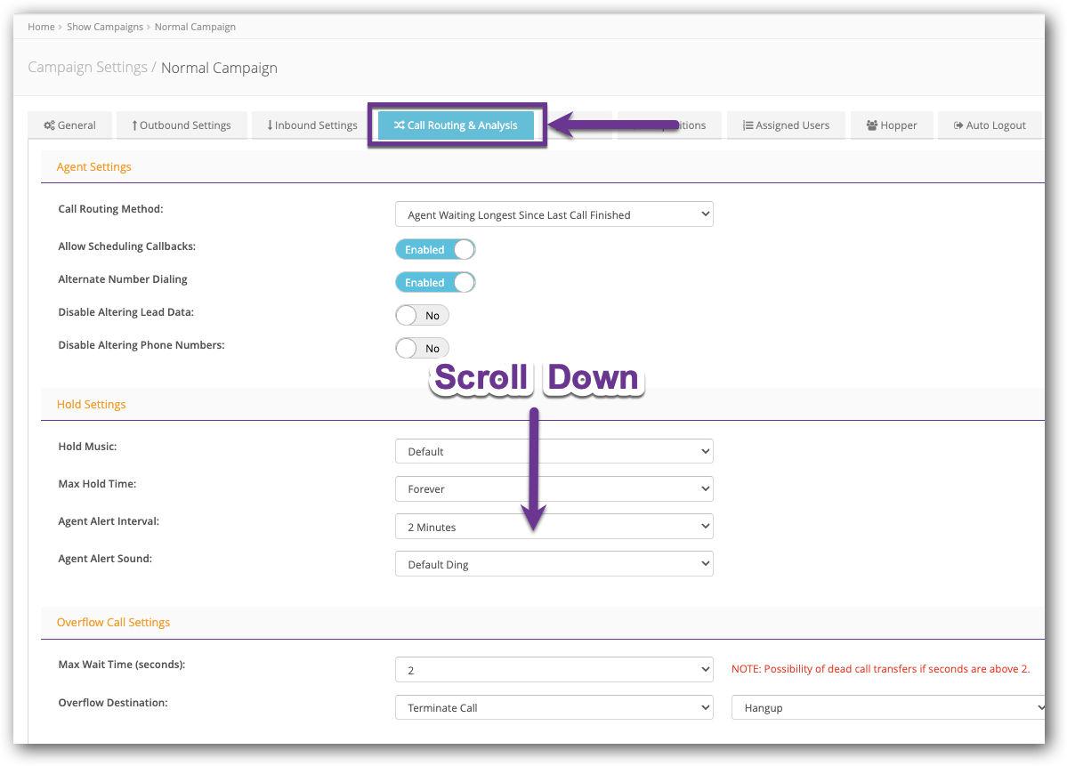Image resolution: width=1067 pixels, height=766 pixels.
Task: Click the dead call transfers NOTE text
Action: (x=880, y=669)
